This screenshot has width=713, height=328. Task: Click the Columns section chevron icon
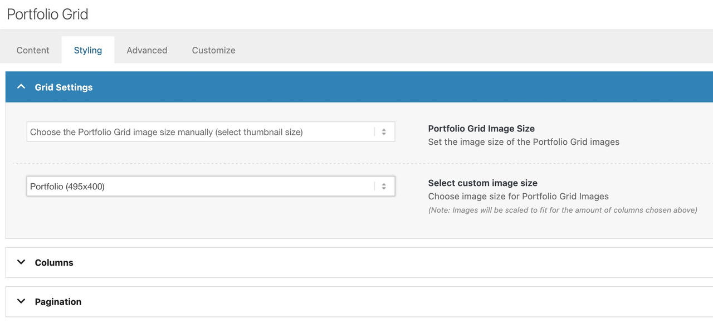pos(21,262)
